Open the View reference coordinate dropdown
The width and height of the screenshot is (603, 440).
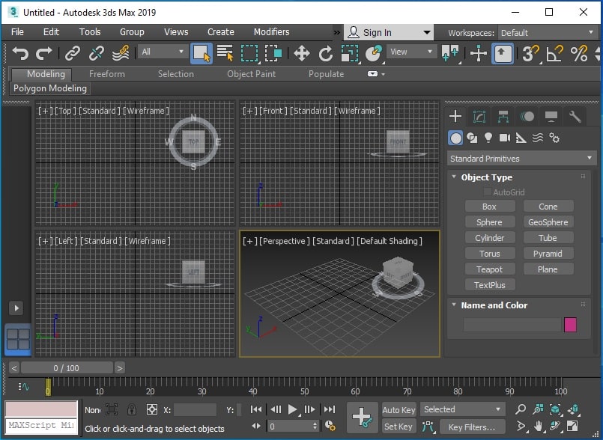click(x=411, y=52)
